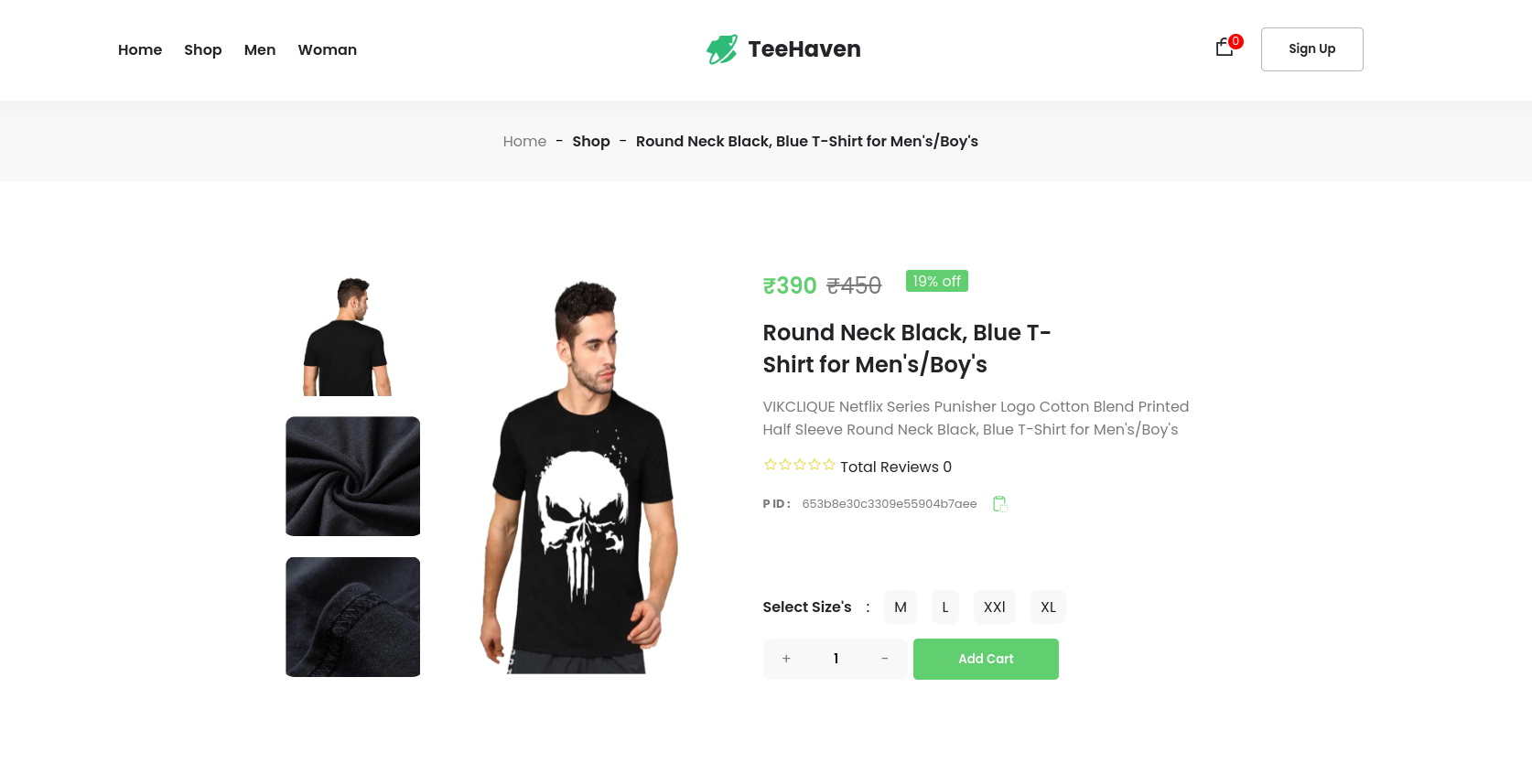This screenshot has width=1532, height=763.
Task: Follow the Shop breadcrumb link
Action: (x=591, y=141)
